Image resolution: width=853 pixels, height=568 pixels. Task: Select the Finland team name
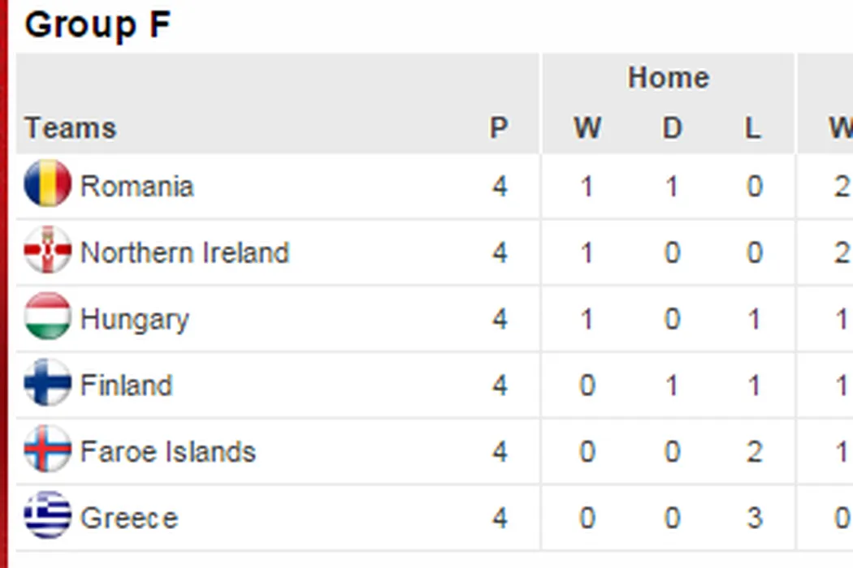point(126,385)
